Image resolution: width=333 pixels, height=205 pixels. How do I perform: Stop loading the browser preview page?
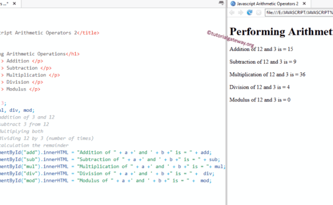click(x=258, y=12)
